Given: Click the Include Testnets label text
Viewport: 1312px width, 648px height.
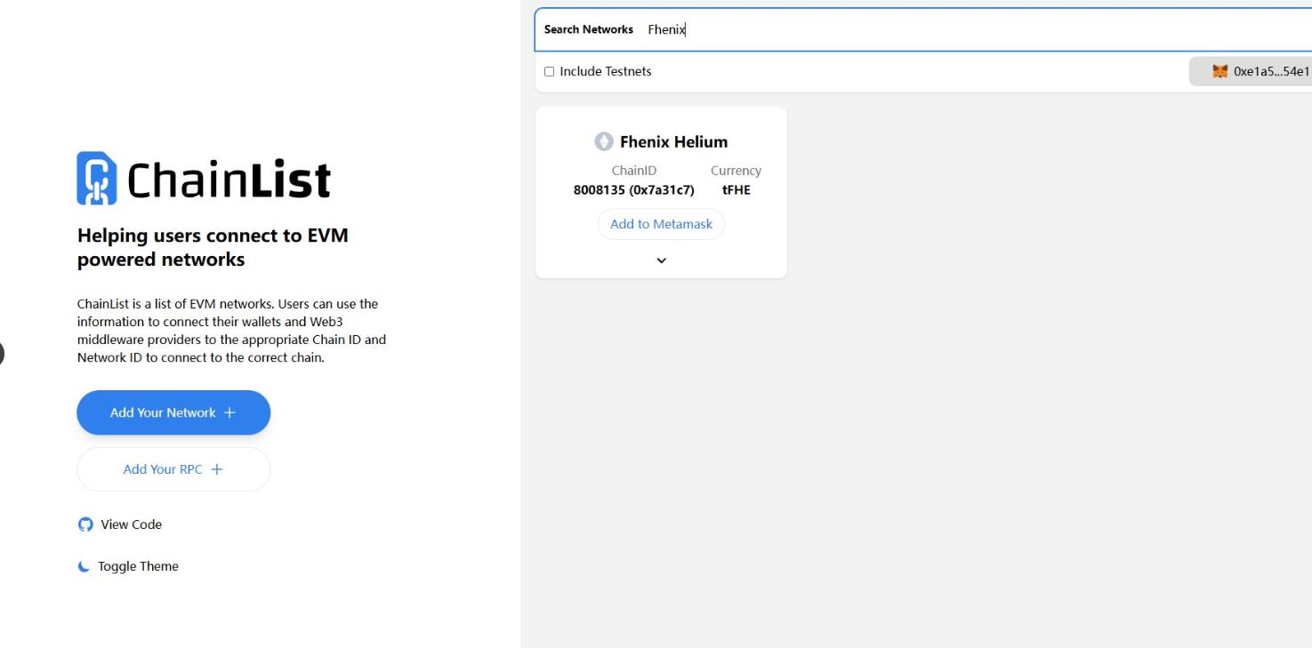Looking at the screenshot, I should (x=606, y=71).
